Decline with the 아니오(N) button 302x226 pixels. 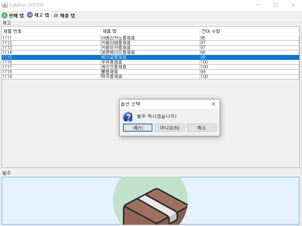170,128
